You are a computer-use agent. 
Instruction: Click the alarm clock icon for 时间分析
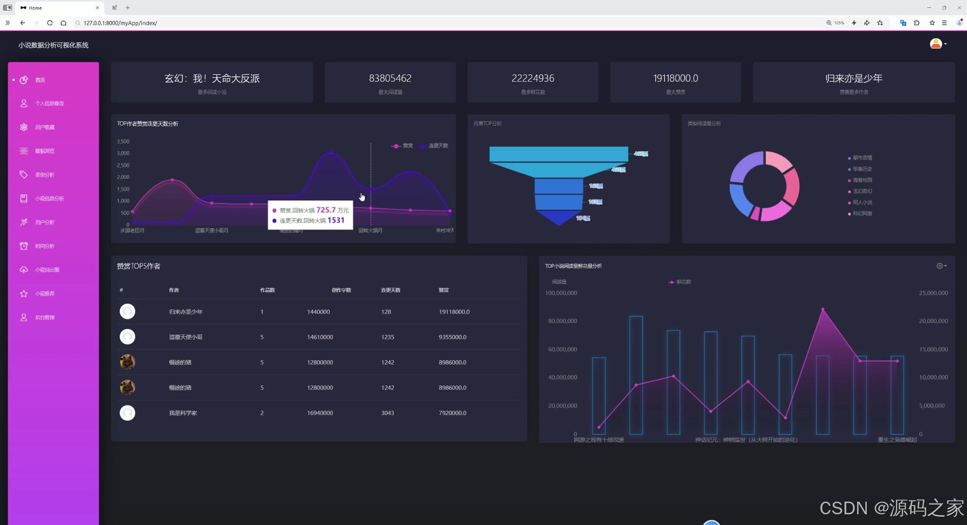click(x=23, y=246)
